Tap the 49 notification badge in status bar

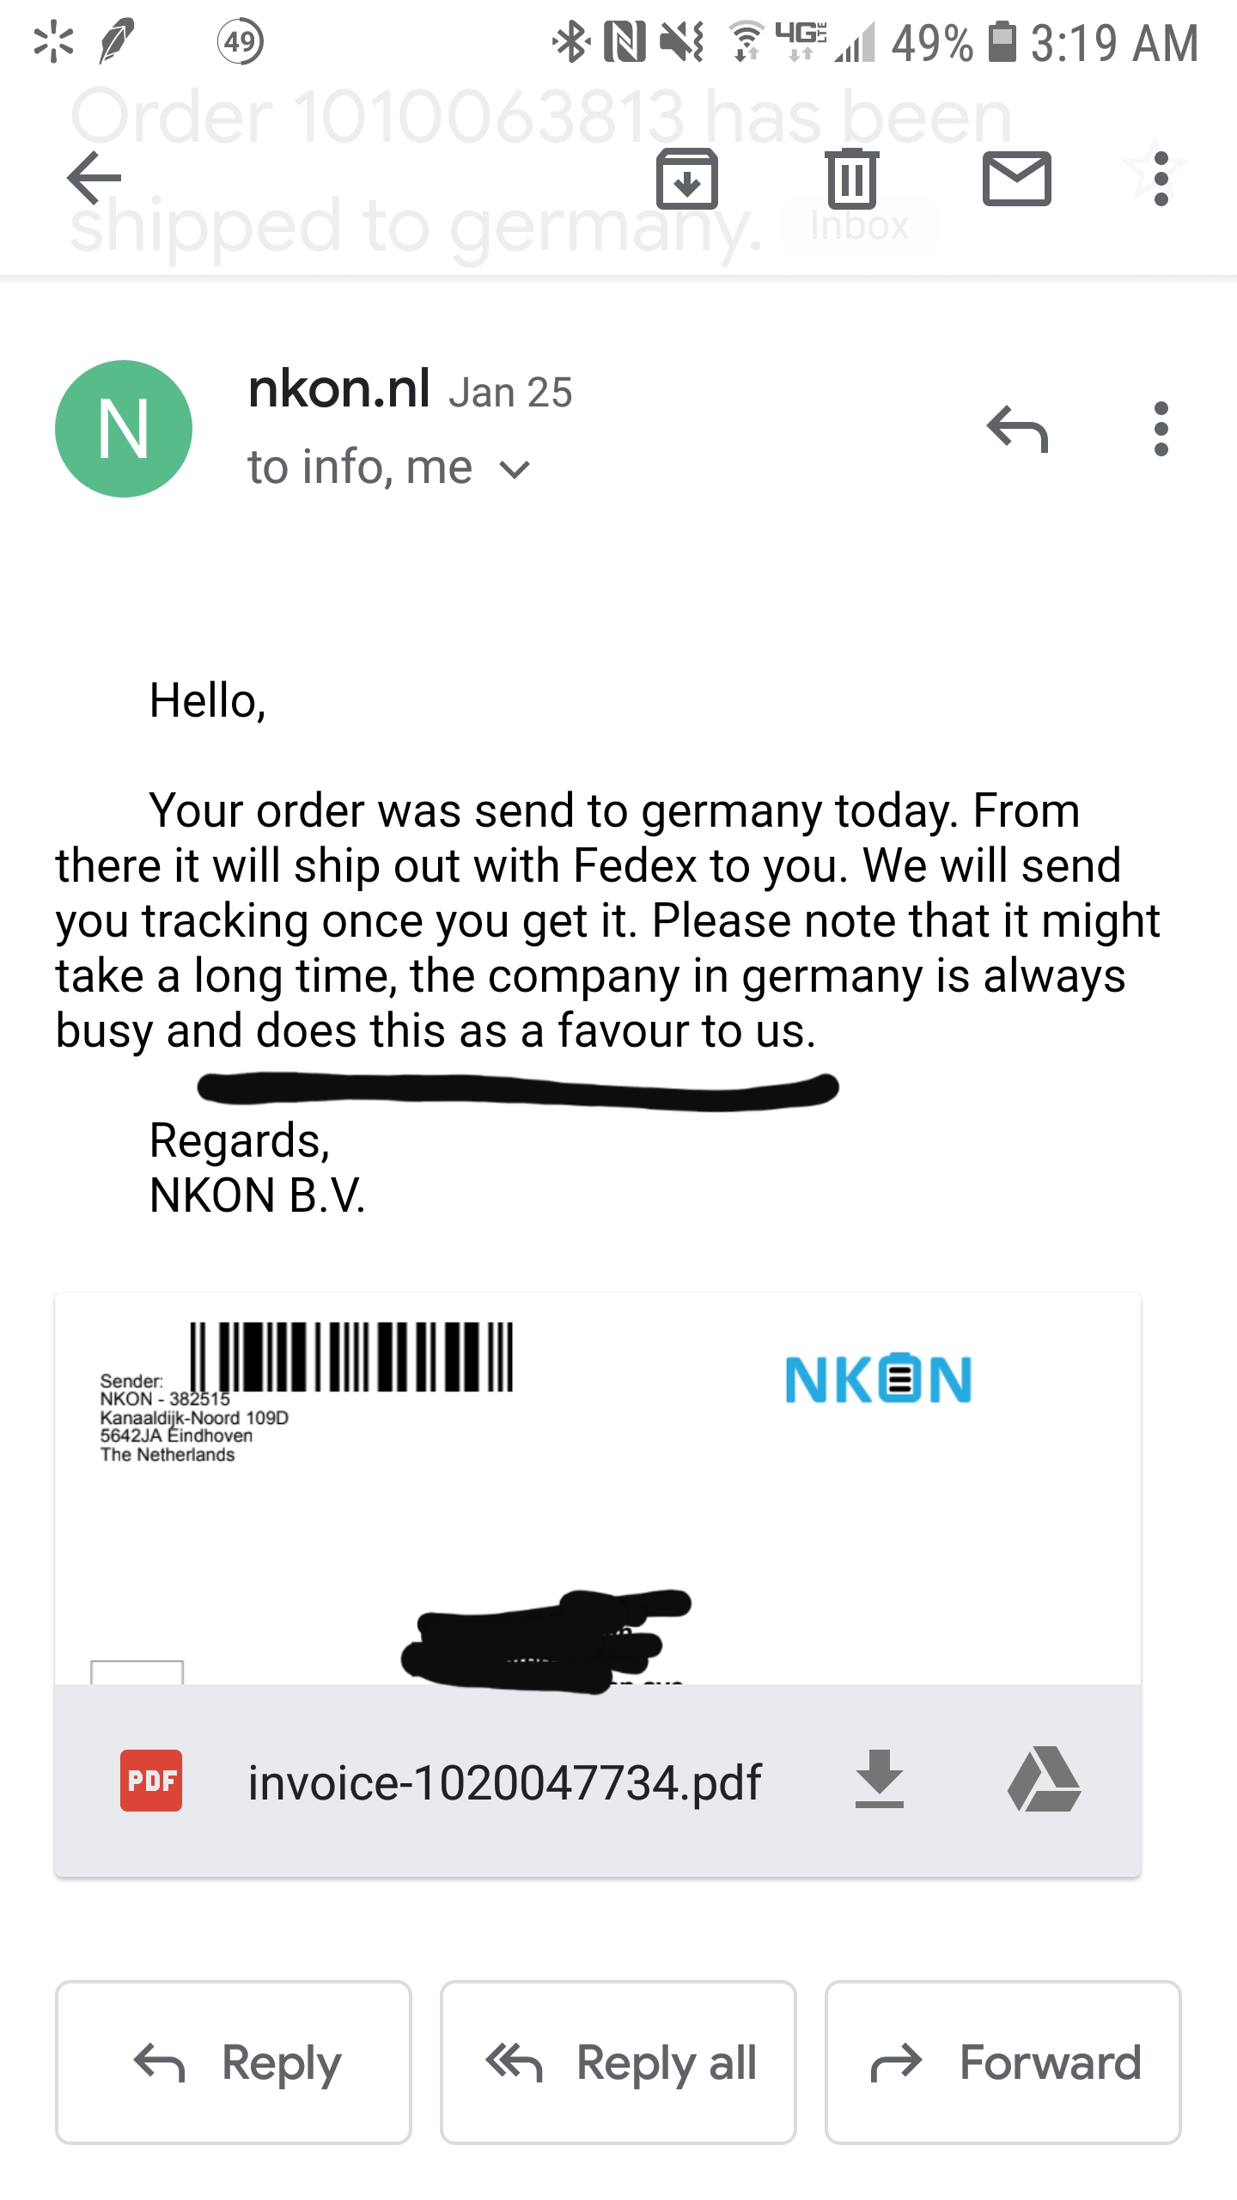[x=241, y=42]
